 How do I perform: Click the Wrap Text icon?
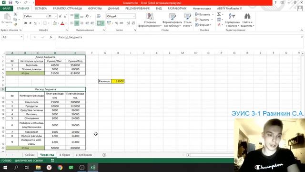99,16
